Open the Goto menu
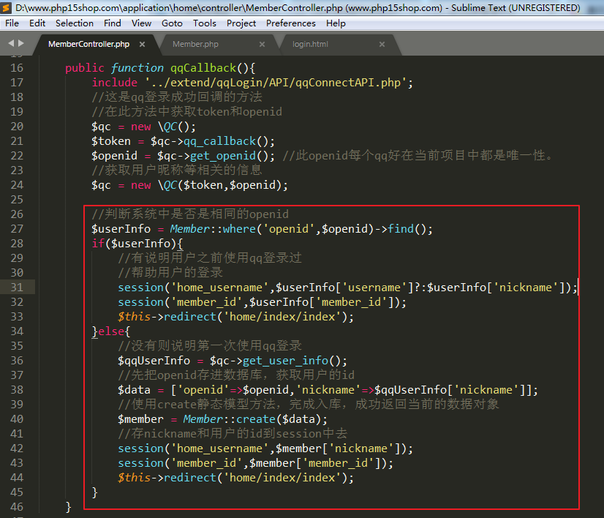This screenshot has height=518, width=604. [x=172, y=23]
